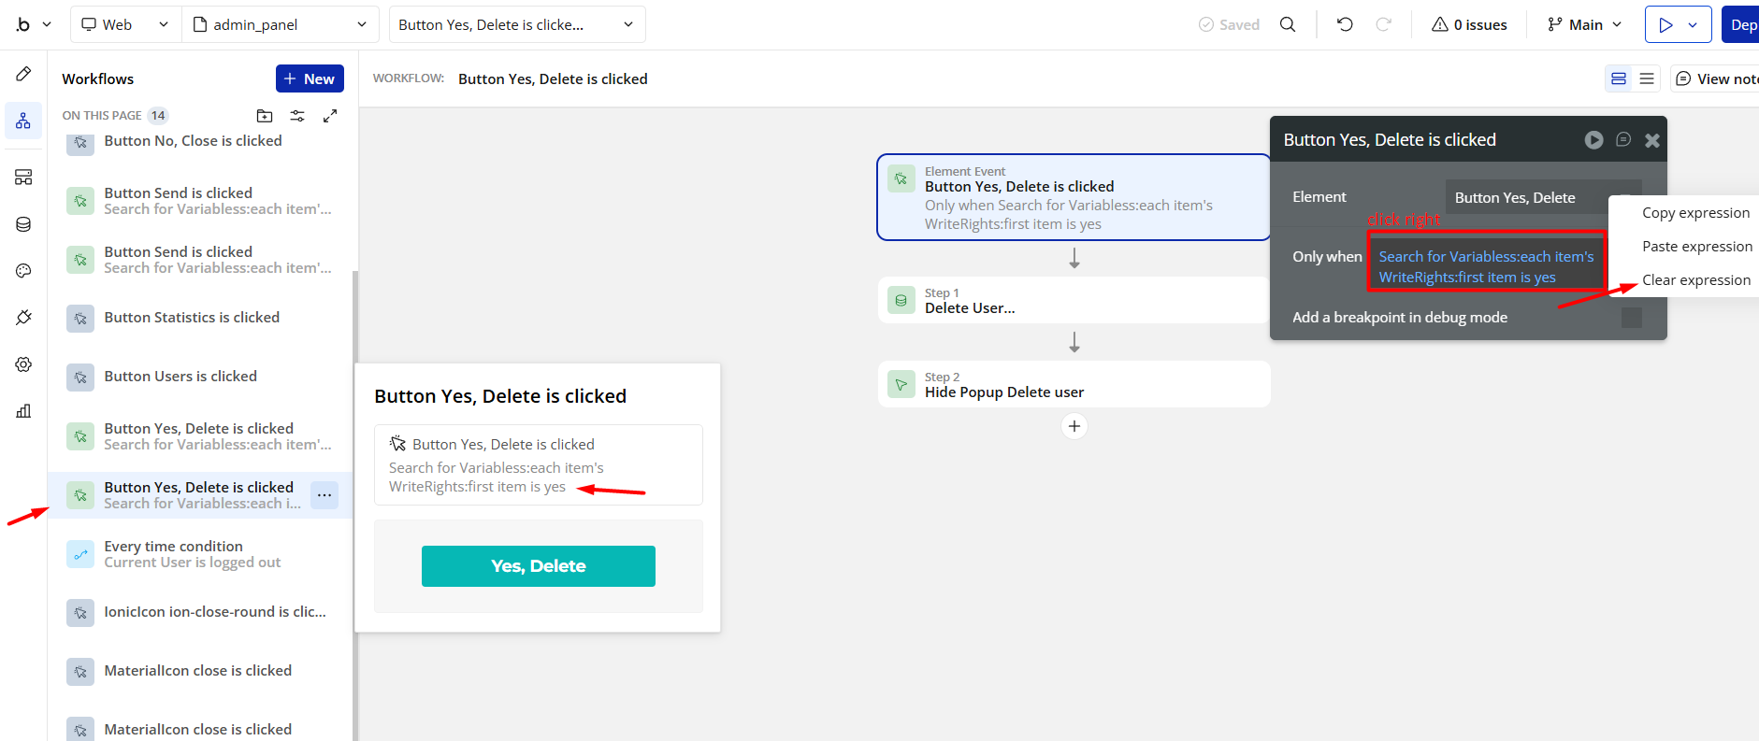Screen dimensions: 1759x741
Task: Open the Styles palette icon
Action: pos(23,271)
